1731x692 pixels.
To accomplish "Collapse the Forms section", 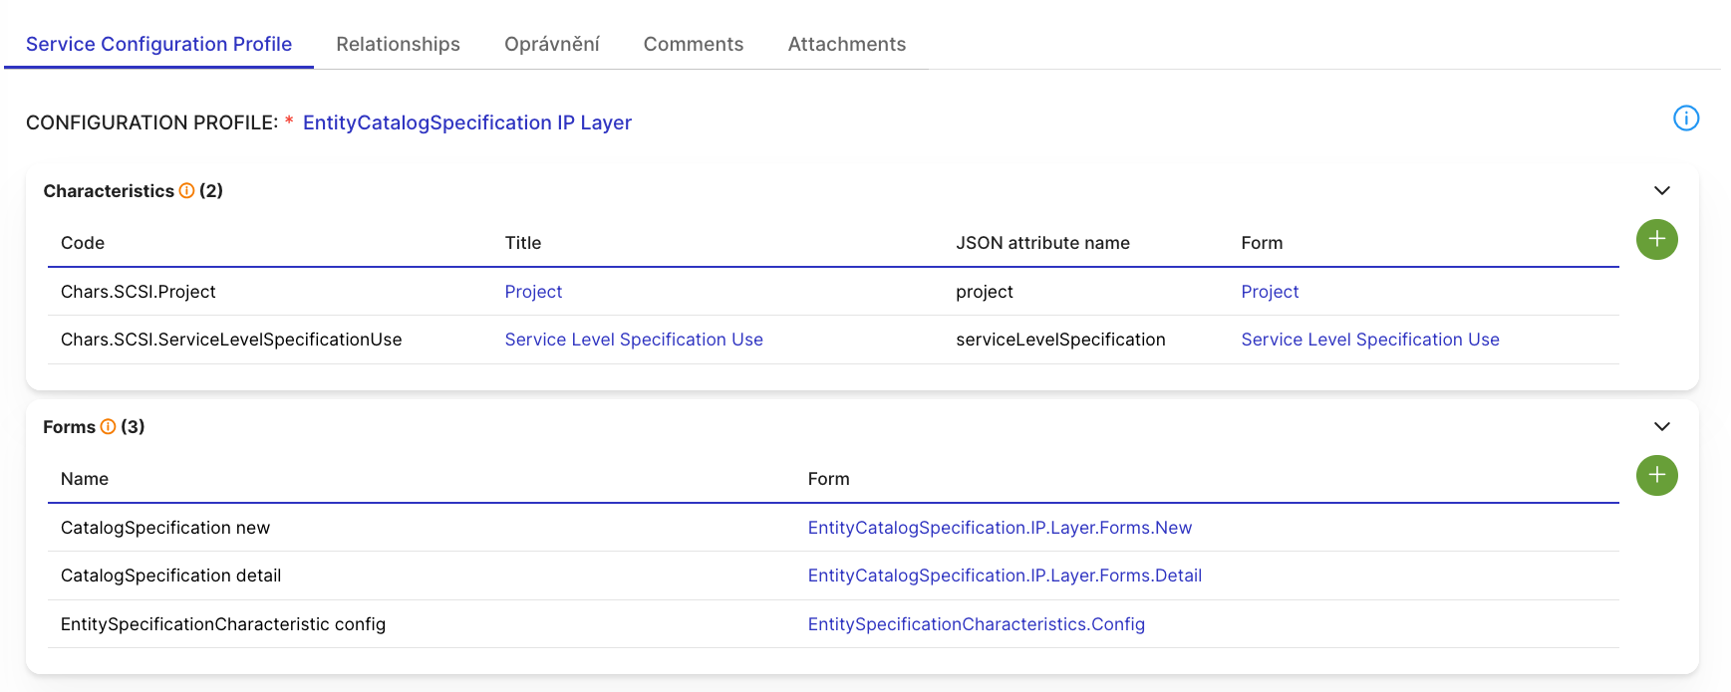I will (x=1661, y=427).
